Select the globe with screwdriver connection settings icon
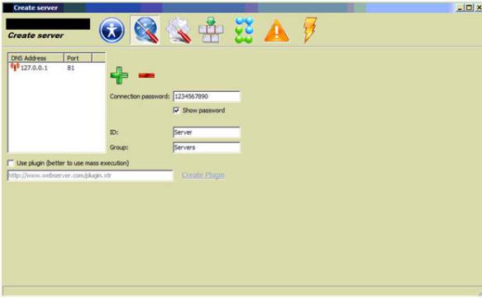 click(146, 30)
